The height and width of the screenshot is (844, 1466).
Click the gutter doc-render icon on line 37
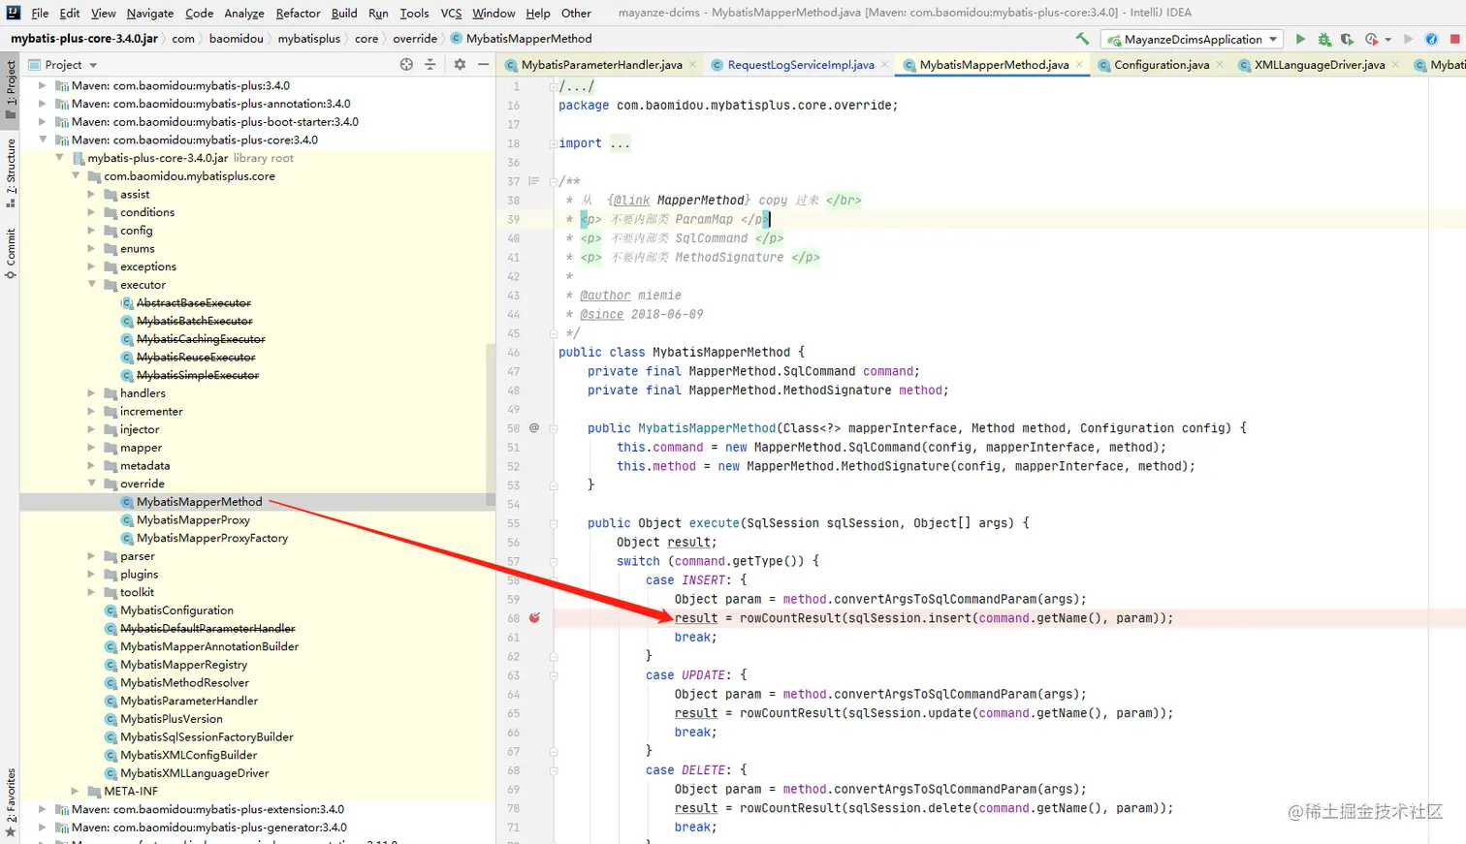tap(533, 181)
